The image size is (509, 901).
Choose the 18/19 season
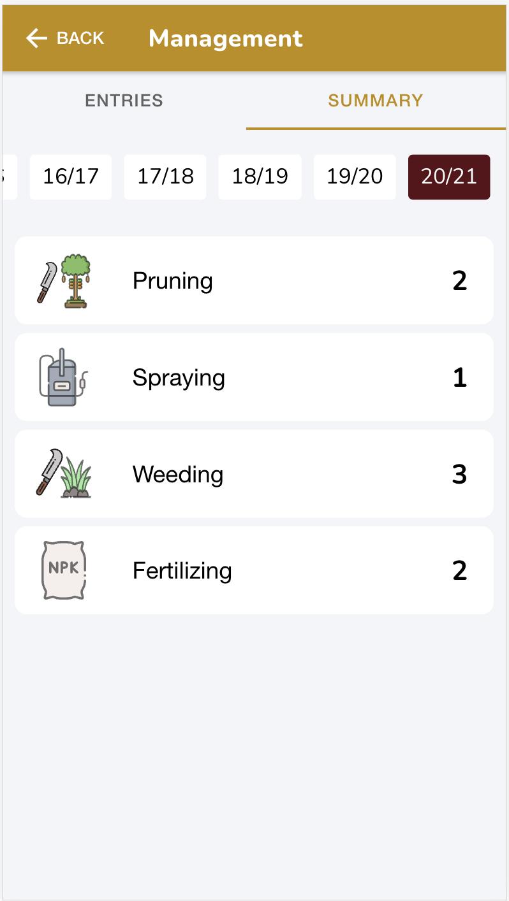pyautogui.click(x=260, y=177)
